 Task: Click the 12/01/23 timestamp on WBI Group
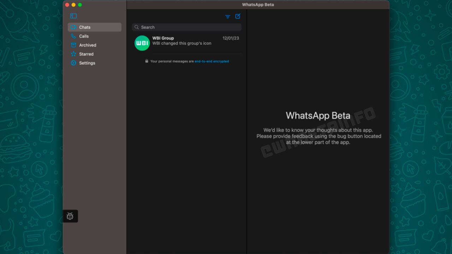coord(231,38)
